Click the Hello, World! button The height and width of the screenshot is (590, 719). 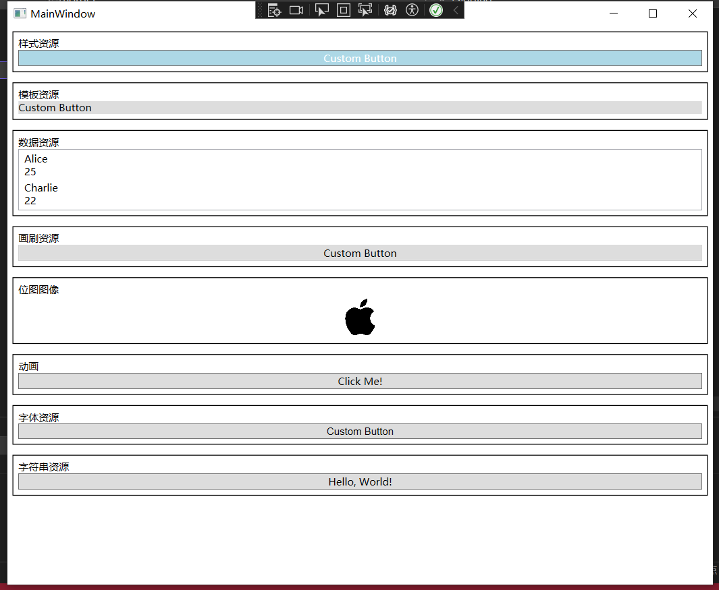pyautogui.click(x=360, y=481)
